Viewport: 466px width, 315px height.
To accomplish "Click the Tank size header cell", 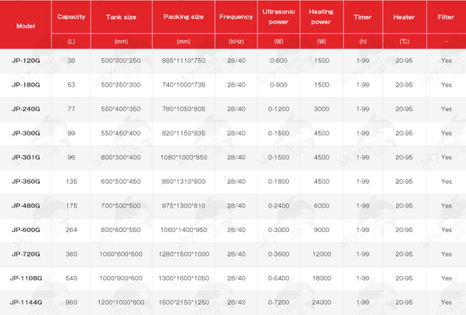I will point(121,17).
